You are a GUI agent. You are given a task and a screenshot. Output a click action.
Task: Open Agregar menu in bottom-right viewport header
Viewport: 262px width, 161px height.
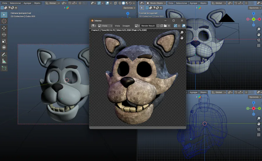coord(194,92)
